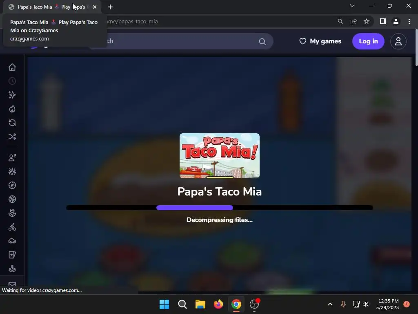The image size is (418, 314).
Task: Open Adventure games compass icon
Action: [12, 185]
